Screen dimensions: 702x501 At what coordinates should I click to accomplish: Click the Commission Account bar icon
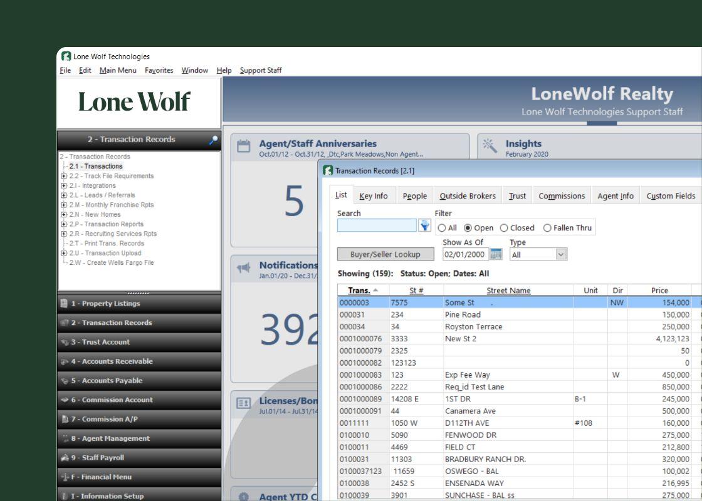coord(64,400)
